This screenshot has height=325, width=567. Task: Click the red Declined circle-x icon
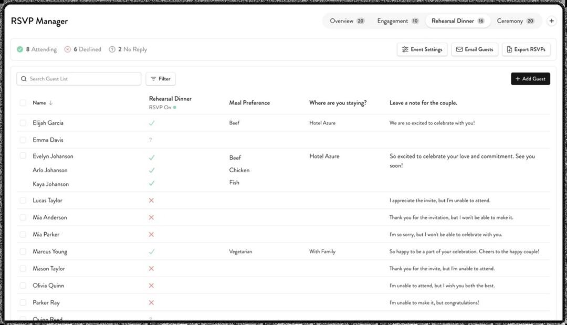click(x=68, y=49)
